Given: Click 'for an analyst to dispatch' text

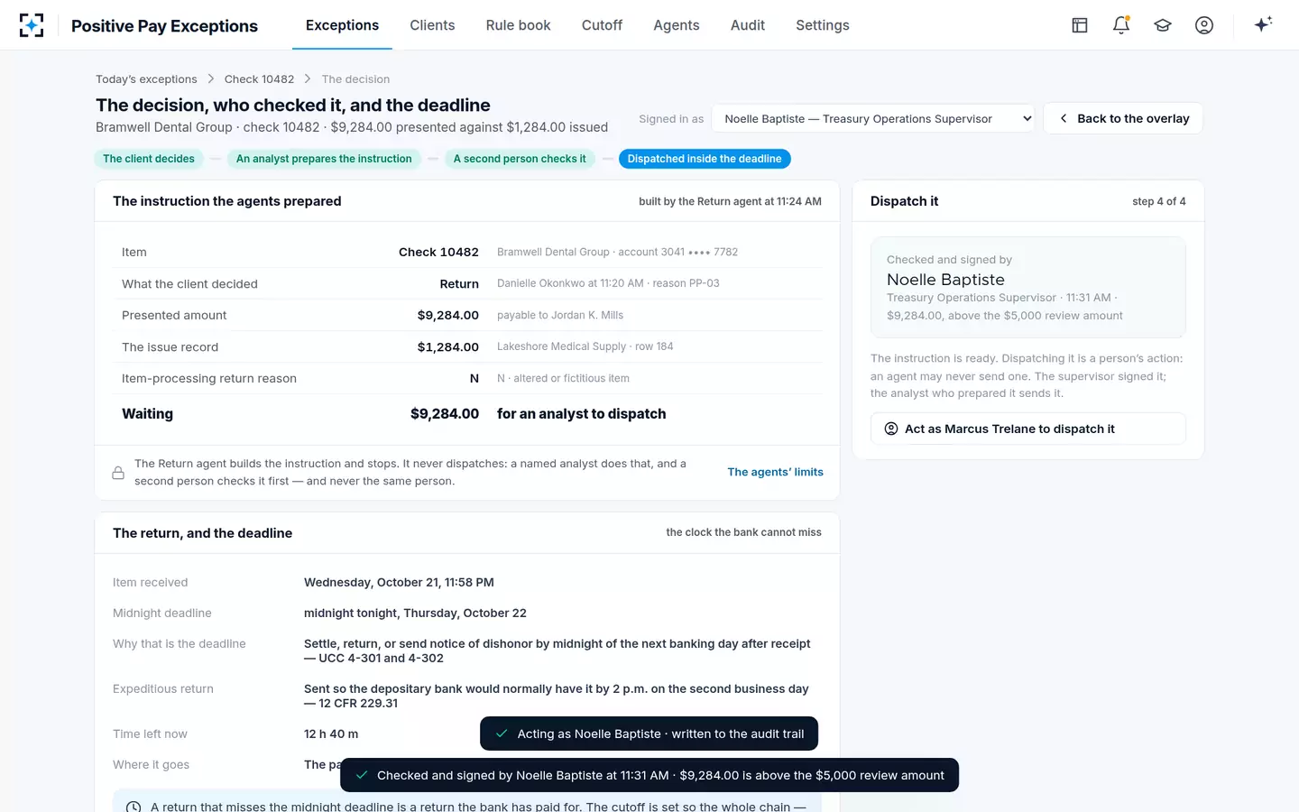Looking at the screenshot, I should (x=582, y=414).
